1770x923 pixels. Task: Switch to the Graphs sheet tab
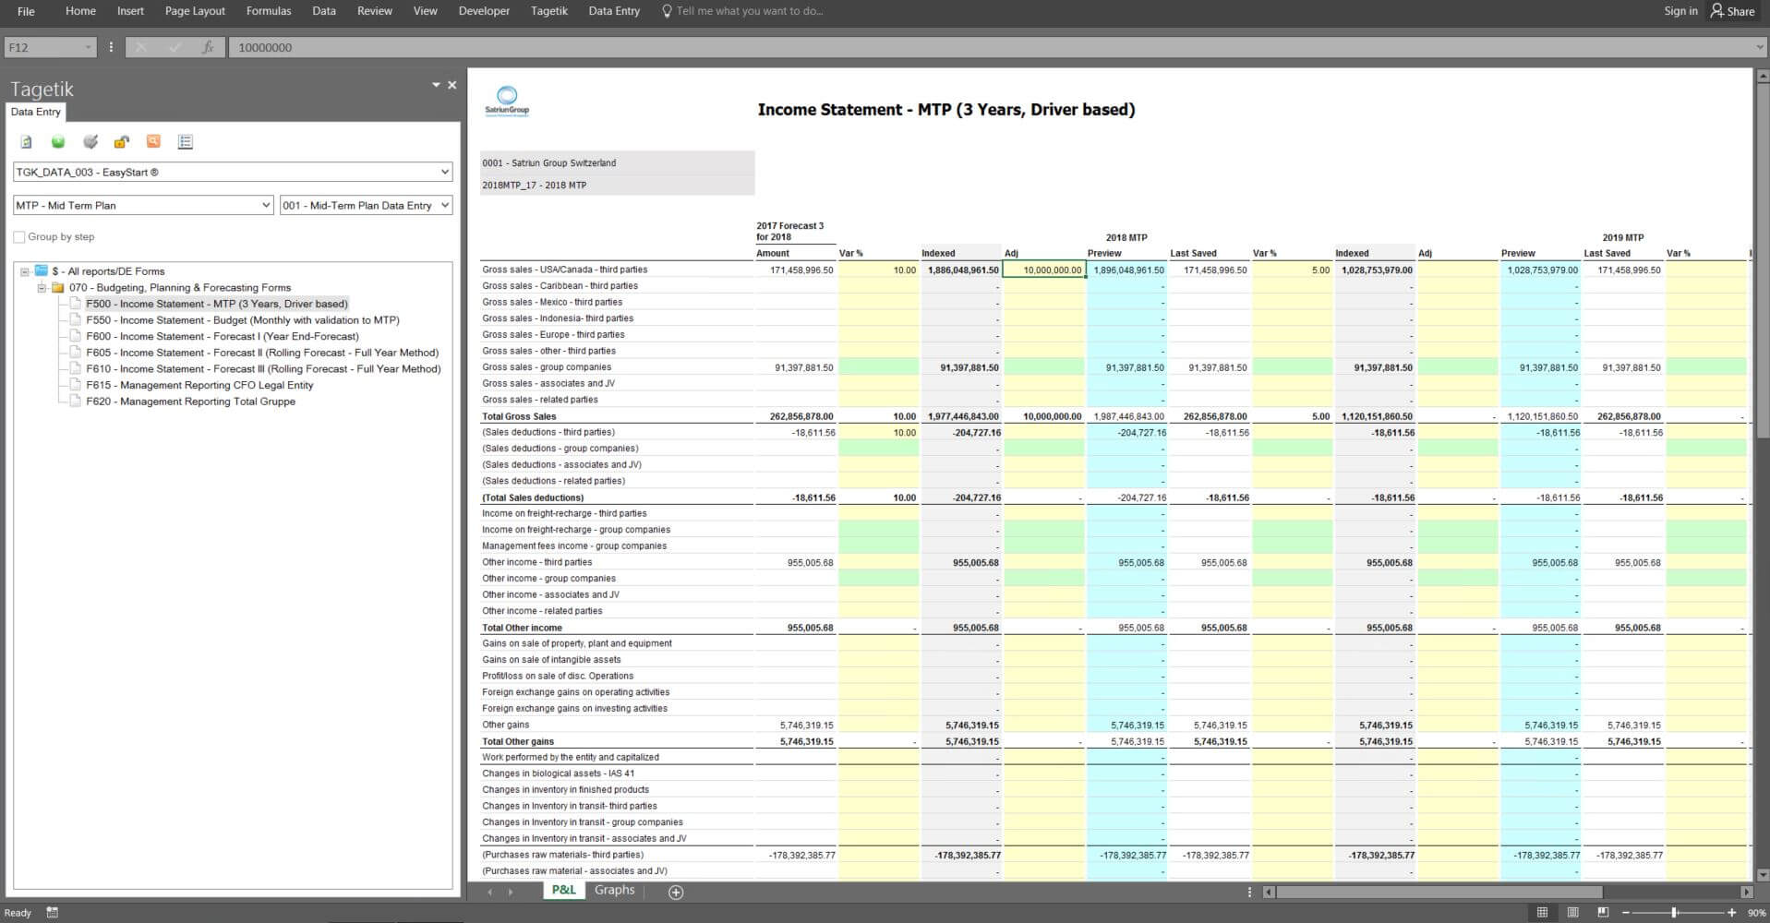coord(614,890)
